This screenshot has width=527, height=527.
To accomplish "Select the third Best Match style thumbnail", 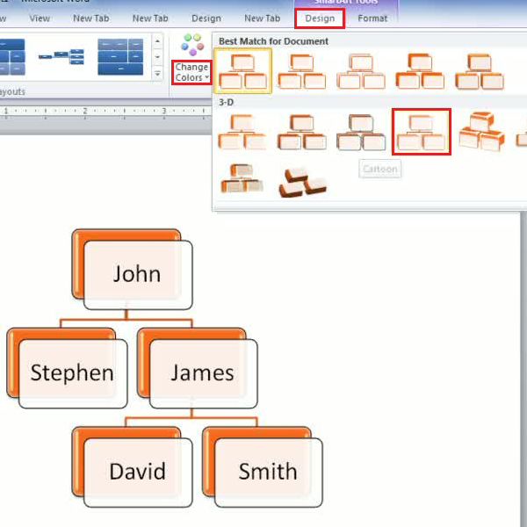I will [361, 72].
